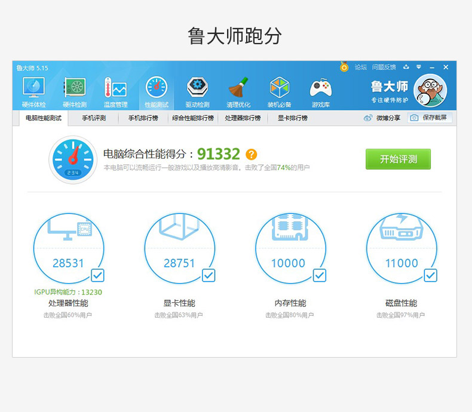The width and height of the screenshot is (472, 412).
Task: Click the processor performance circle 28531
Action: click(x=69, y=248)
